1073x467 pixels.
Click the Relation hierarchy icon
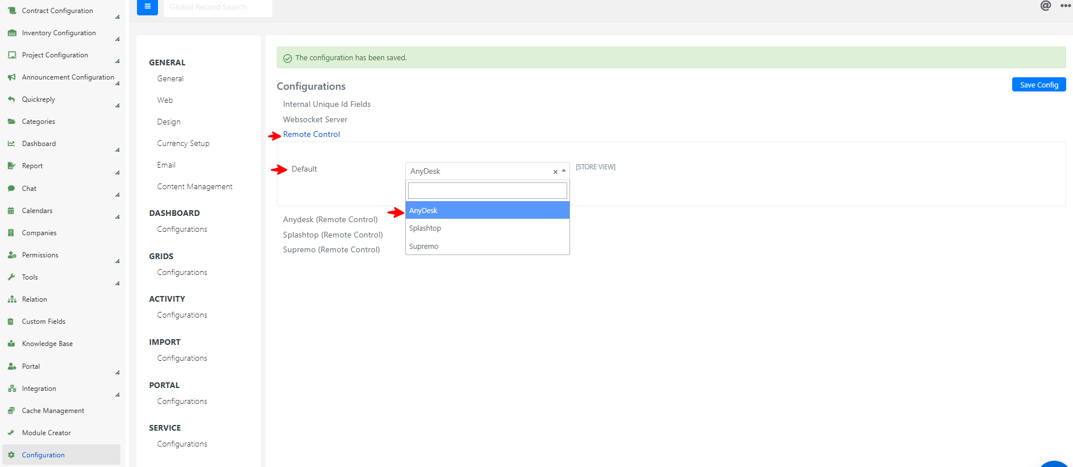click(x=11, y=299)
